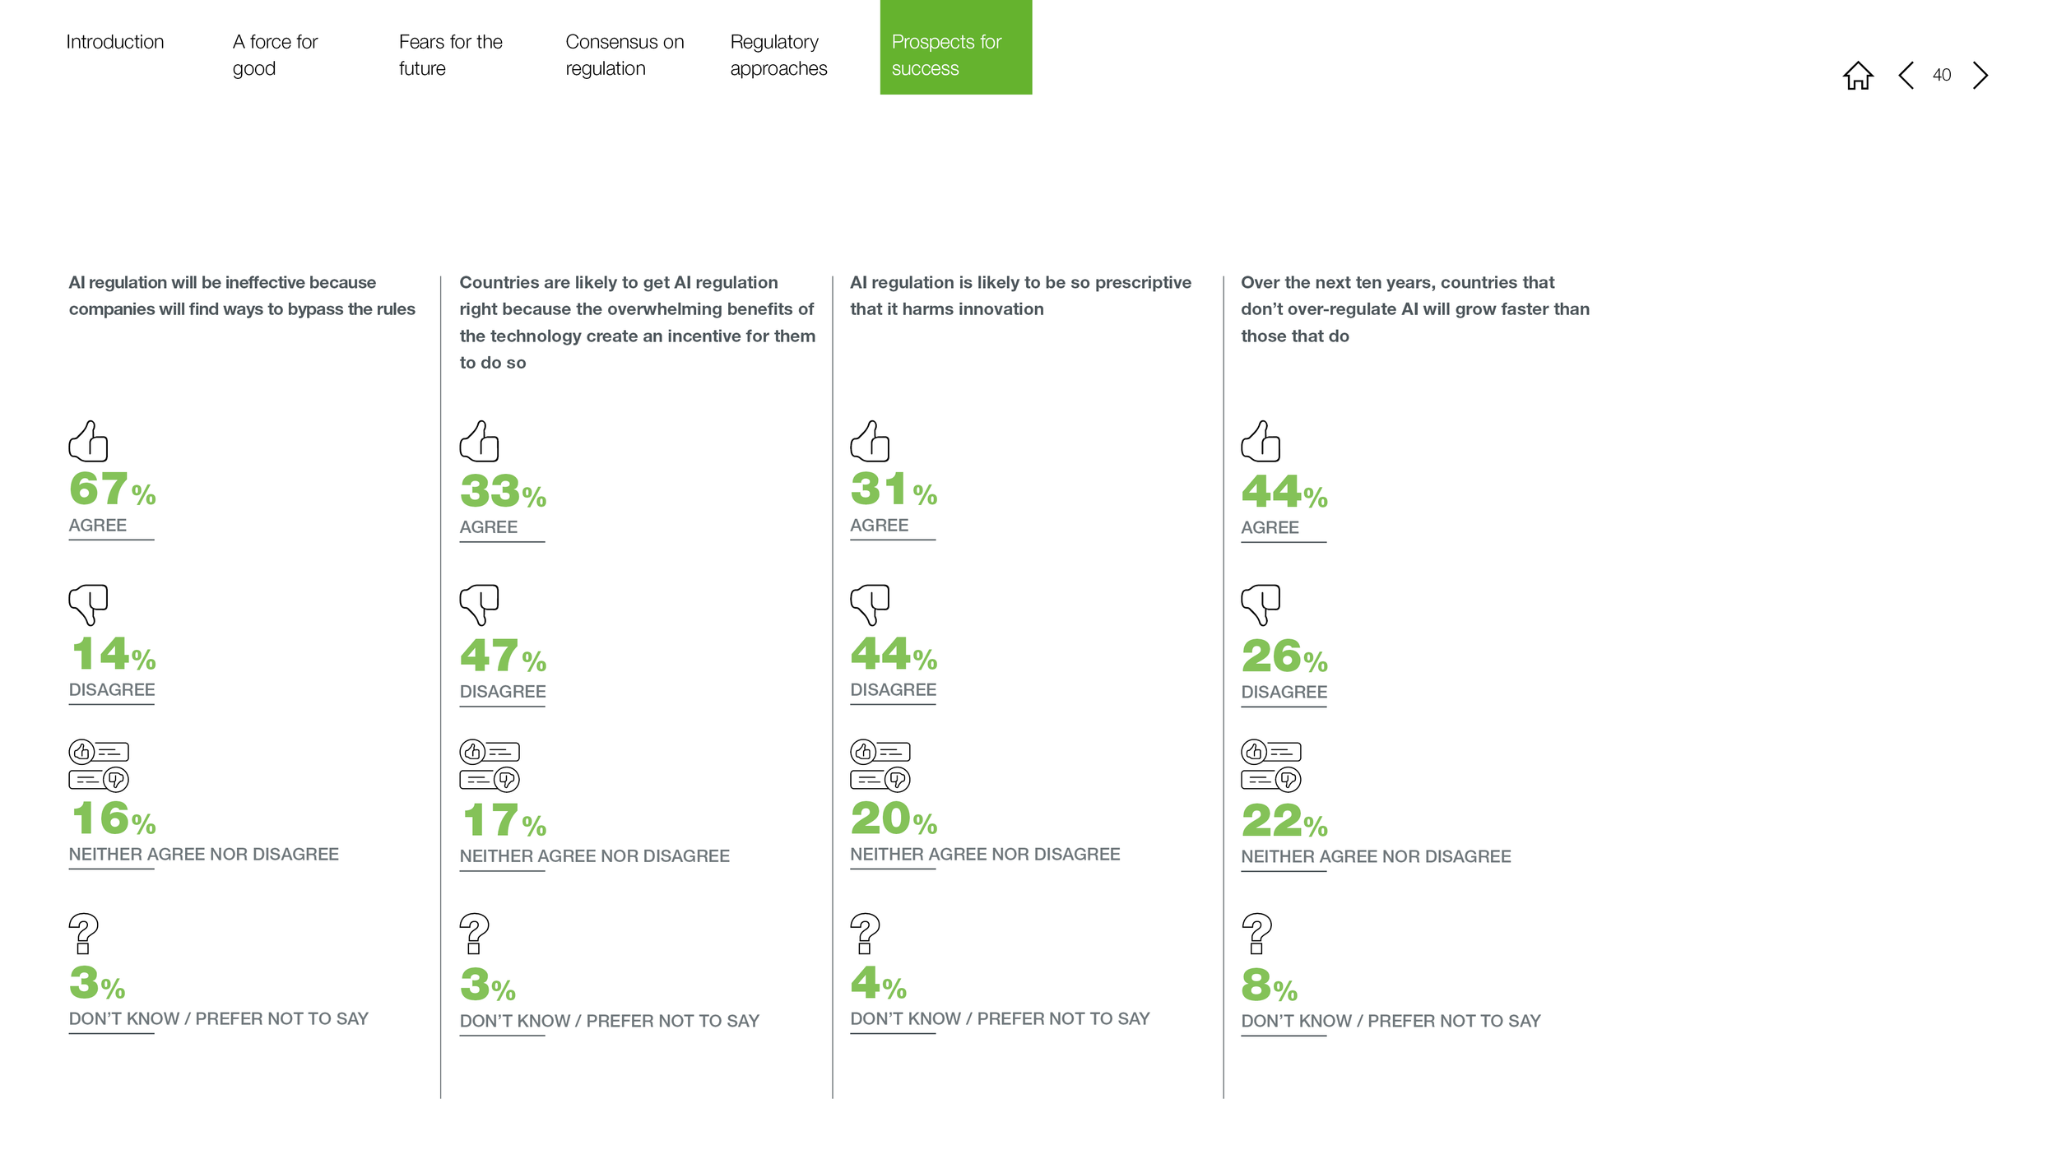
Task: Open Consensus on regulation tab
Action: (x=625, y=55)
